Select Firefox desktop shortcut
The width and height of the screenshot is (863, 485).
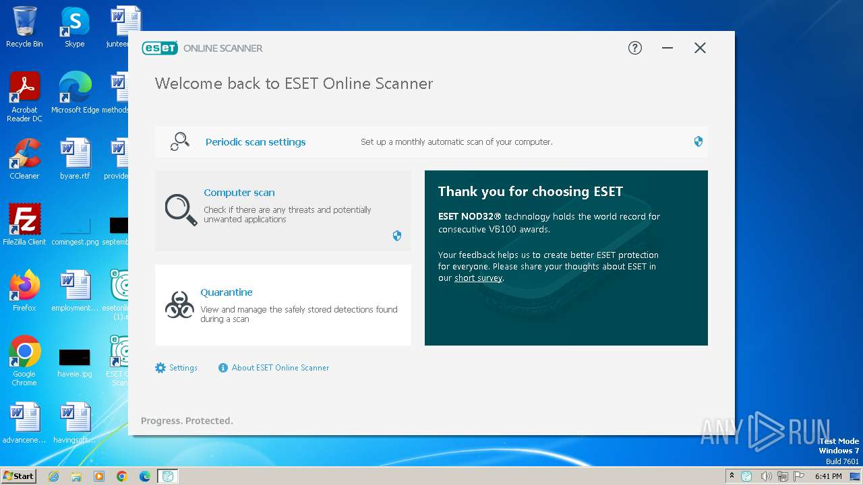coord(24,291)
